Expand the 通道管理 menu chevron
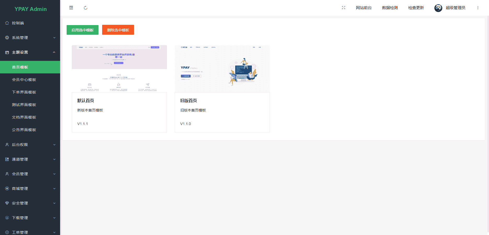This screenshot has width=489, height=235. pos(54,159)
